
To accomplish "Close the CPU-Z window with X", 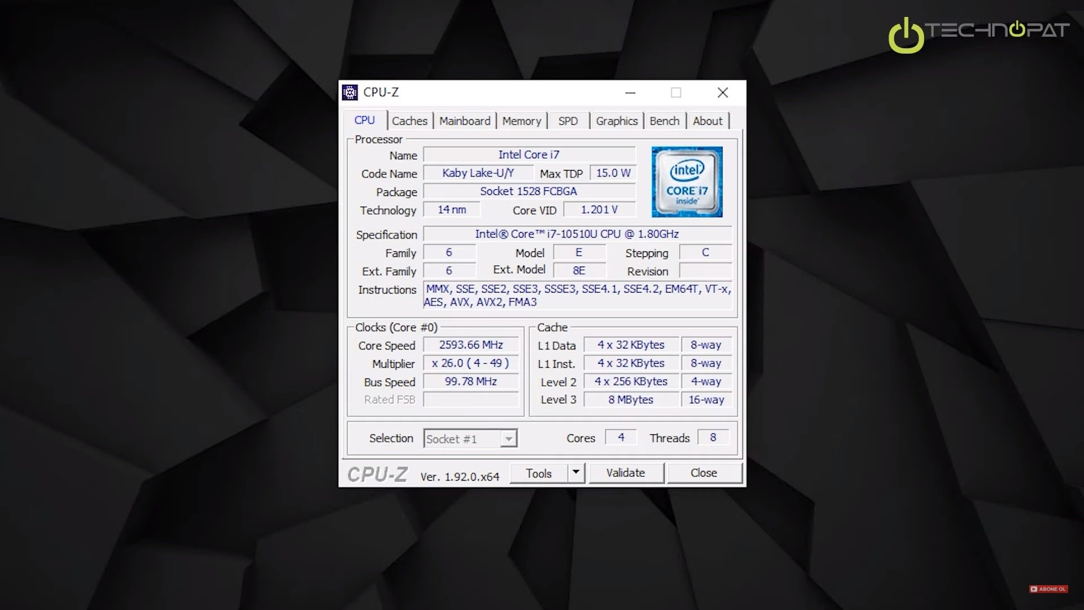I will pyautogui.click(x=723, y=93).
